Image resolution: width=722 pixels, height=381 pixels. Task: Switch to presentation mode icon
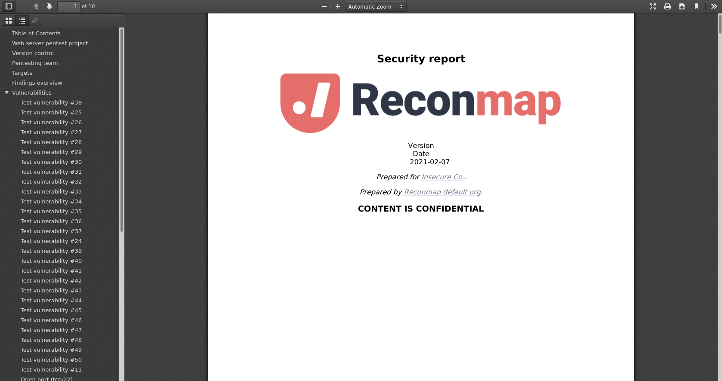tap(653, 6)
